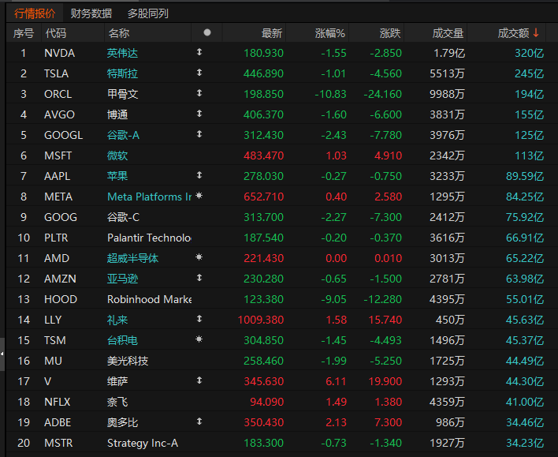Click the up-down marker icon in AMZN row
This screenshot has height=457, width=558.
coord(199,278)
